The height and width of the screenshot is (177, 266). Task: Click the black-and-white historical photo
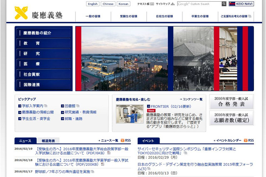tap(194, 59)
